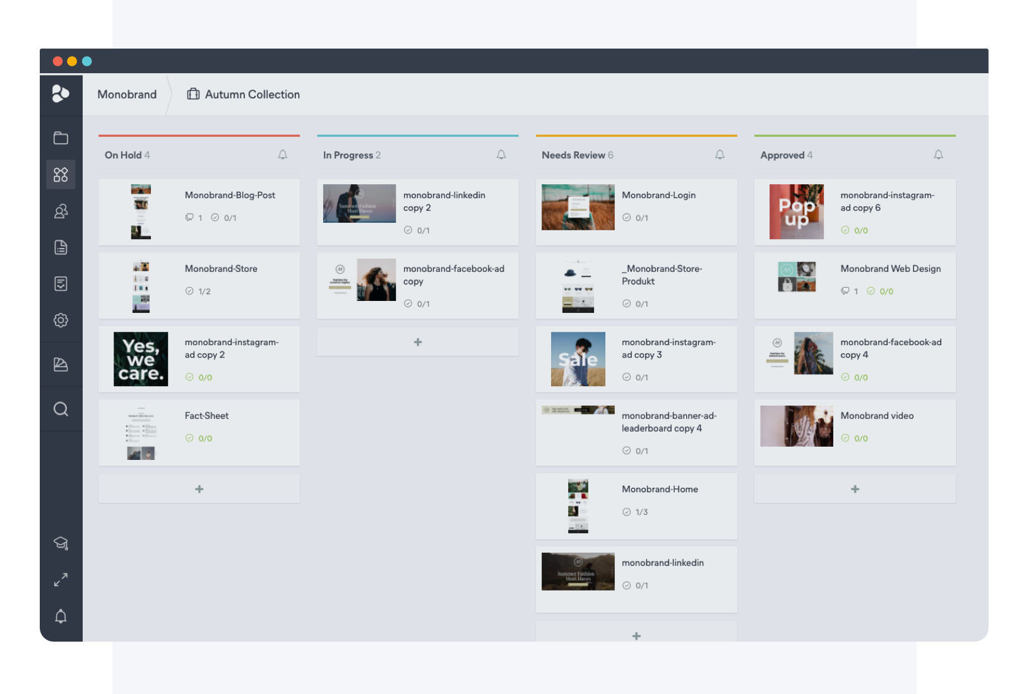Screen dimensions: 1029x694
Task: Go to Monobrand breadcrumb
Action: click(x=127, y=94)
